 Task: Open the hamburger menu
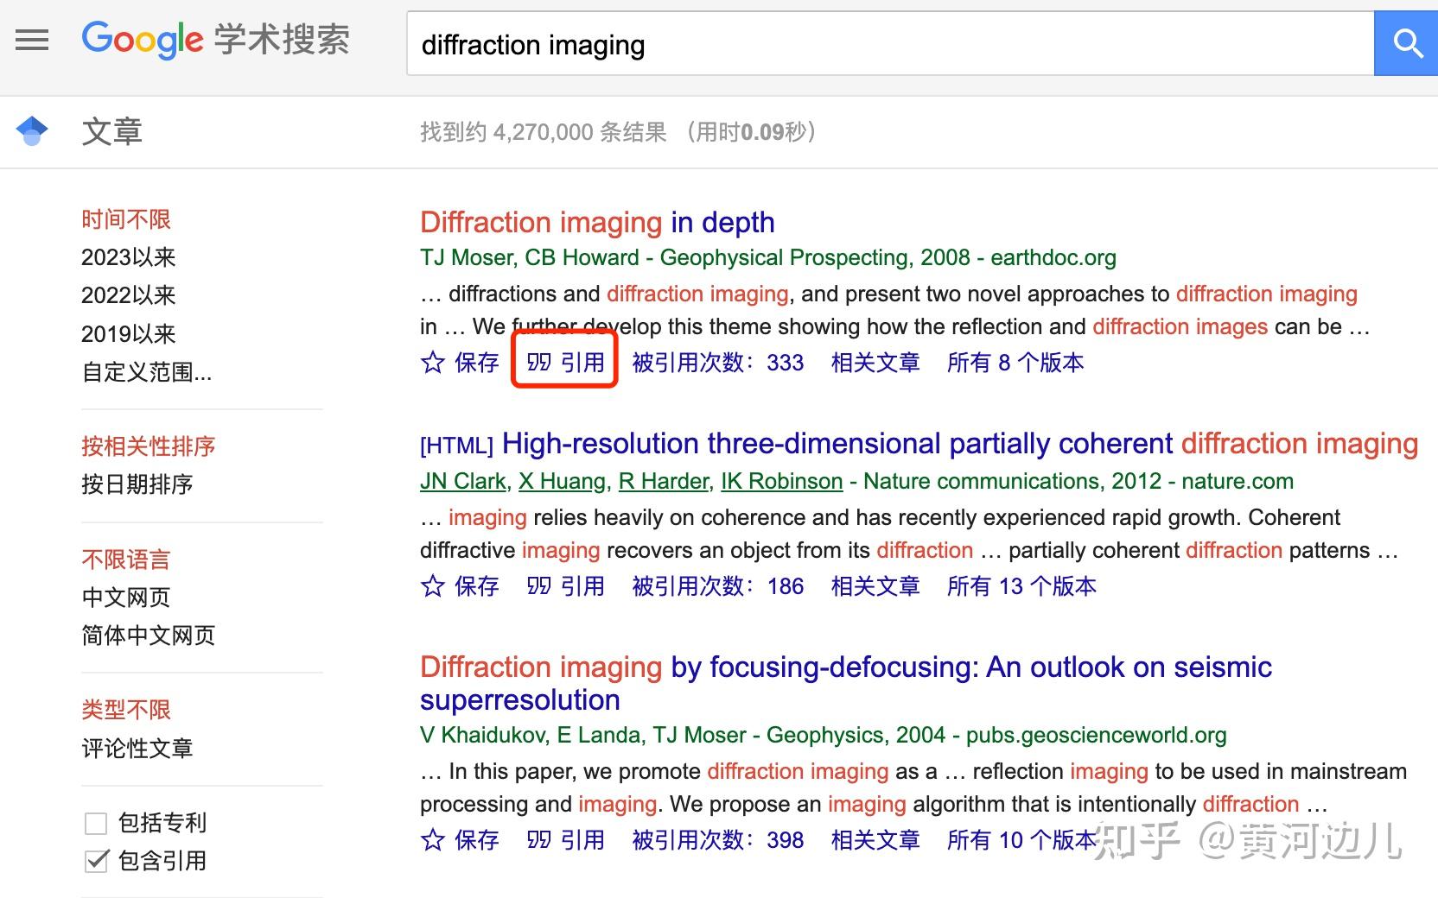[x=32, y=40]
